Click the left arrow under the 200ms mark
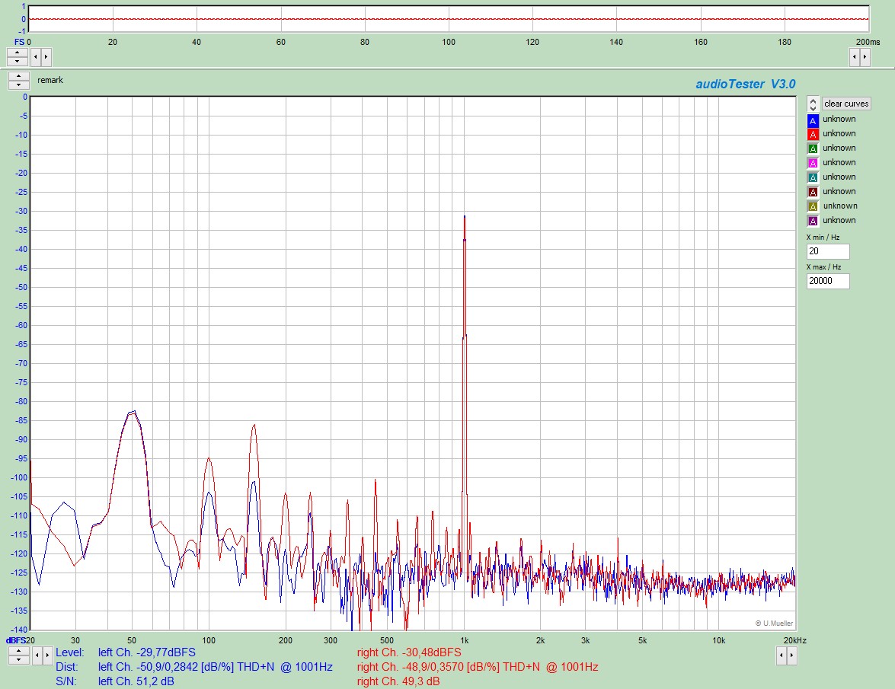895x689 pixels. tap(855, 56)
